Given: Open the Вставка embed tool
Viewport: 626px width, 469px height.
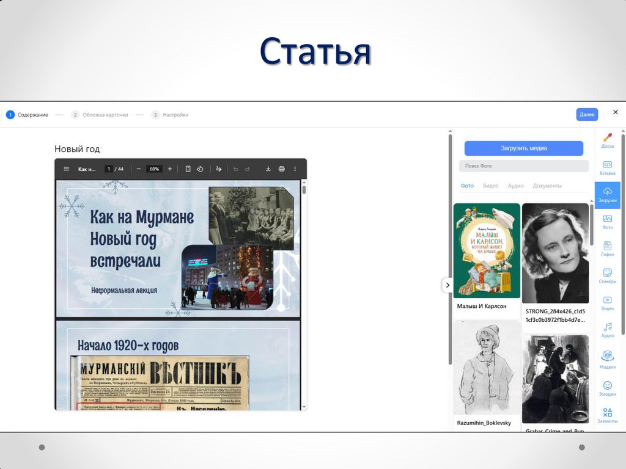Looking at the screenshot, I should (x=607, y=168).
